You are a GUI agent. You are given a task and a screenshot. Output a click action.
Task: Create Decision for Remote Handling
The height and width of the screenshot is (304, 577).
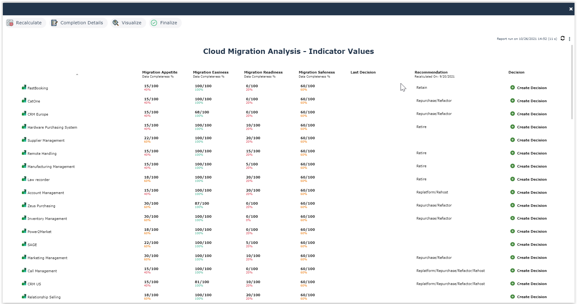click(529, 153)
